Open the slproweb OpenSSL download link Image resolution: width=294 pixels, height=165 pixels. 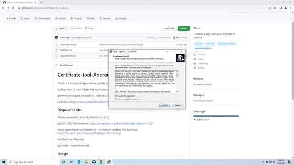89,133
